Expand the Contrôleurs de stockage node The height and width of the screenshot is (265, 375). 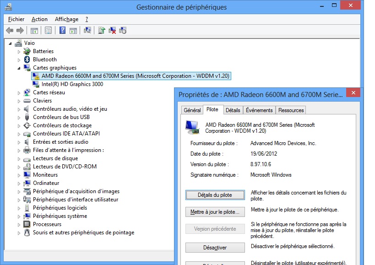pyautogui.click(x=19, y=126)
